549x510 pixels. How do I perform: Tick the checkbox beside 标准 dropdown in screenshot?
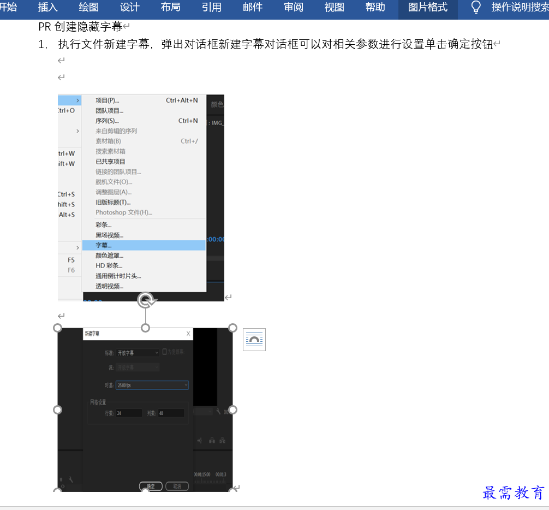[164, 352]
